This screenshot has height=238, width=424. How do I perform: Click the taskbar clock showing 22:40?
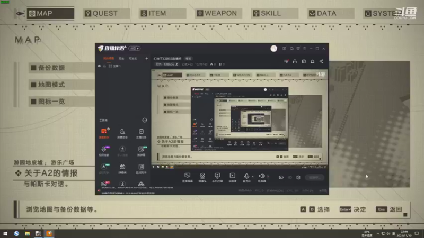click(404, 233)
